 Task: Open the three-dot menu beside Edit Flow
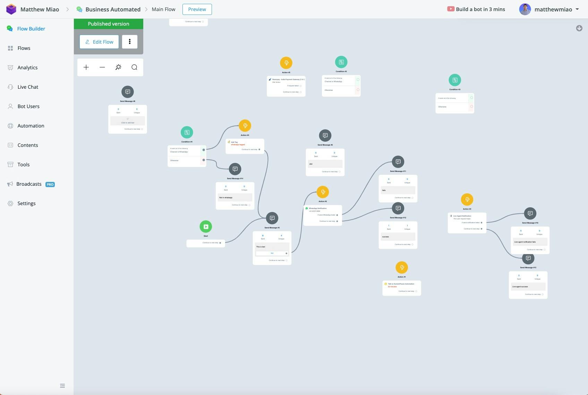[130, 42]
